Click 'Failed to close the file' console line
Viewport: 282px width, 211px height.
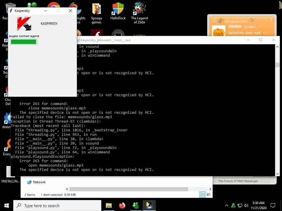pyautogui.click(x=61, y=117)
